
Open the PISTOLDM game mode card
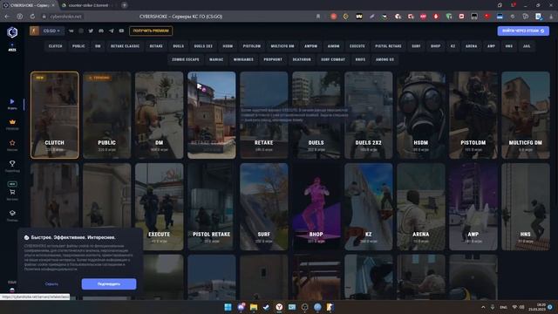(473, 115)
